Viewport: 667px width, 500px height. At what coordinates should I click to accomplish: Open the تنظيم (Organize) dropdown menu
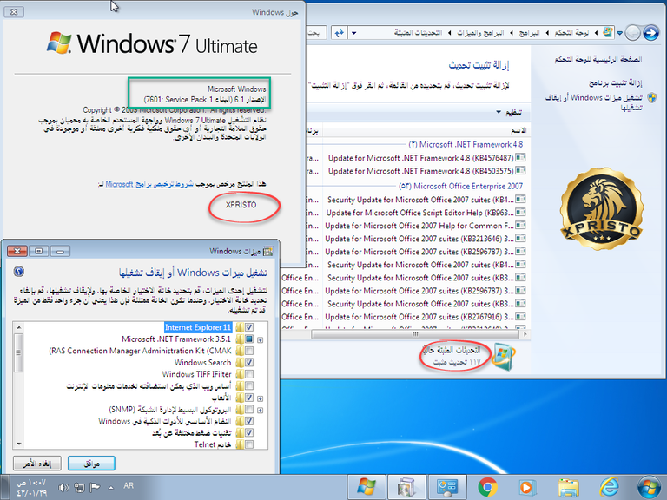509,112
